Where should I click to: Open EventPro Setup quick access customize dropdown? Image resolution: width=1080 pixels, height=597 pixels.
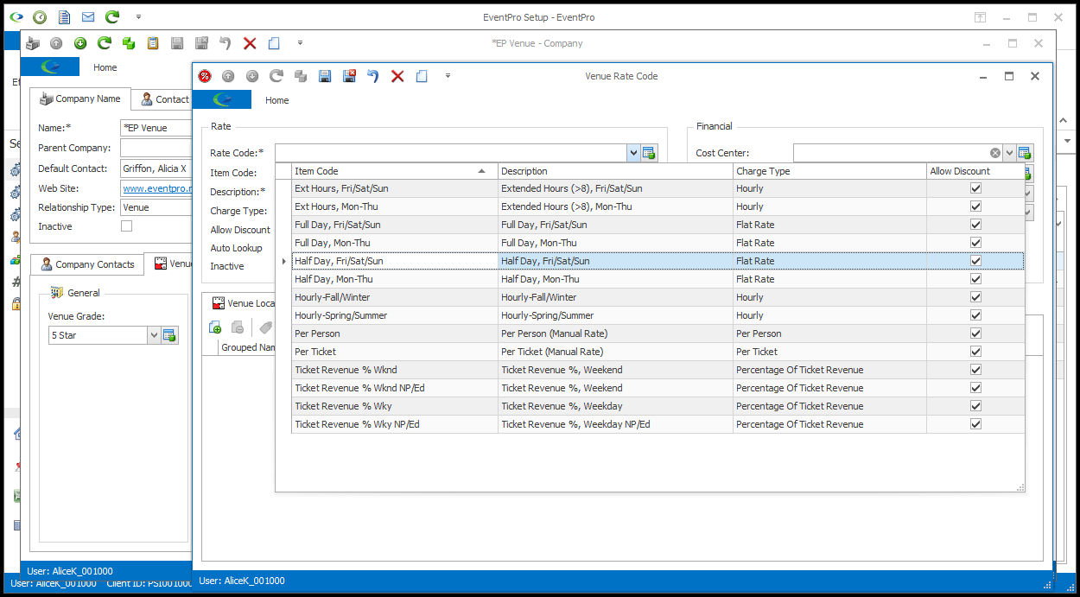(x=138, y=17)
